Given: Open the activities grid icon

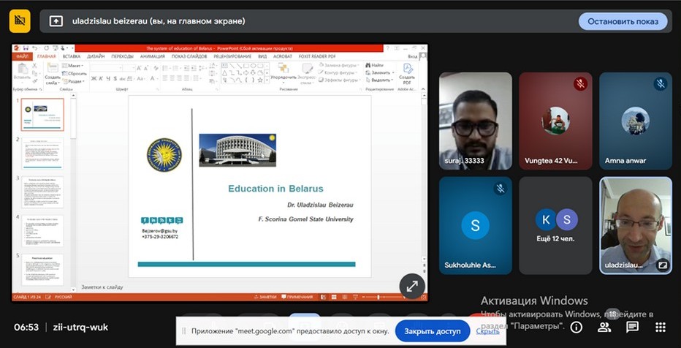Looking at the screenshot, I should point(661,327).
